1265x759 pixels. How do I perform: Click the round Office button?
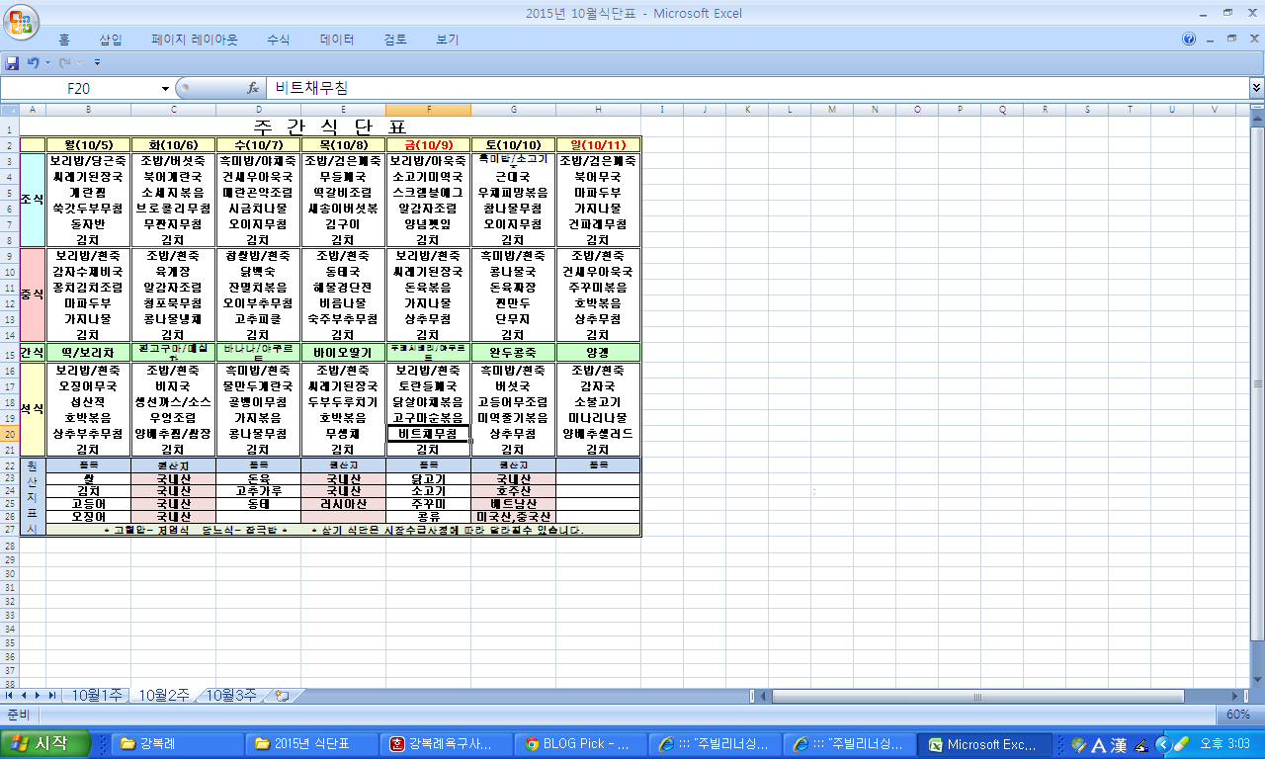tap(22, 21)
